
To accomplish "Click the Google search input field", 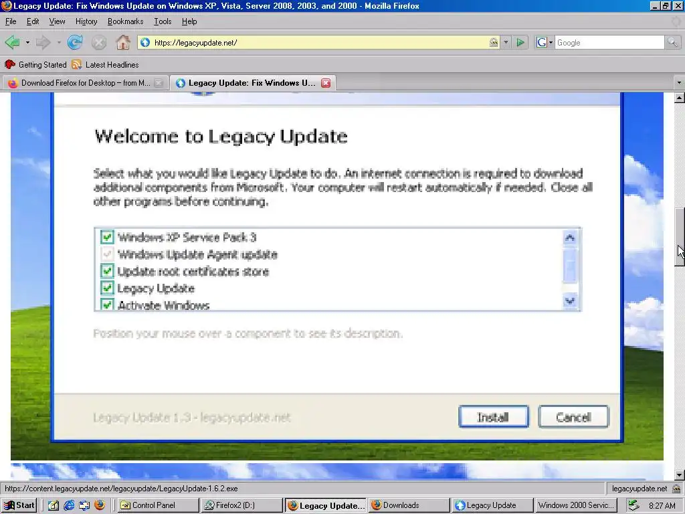I will click(609, 42).
